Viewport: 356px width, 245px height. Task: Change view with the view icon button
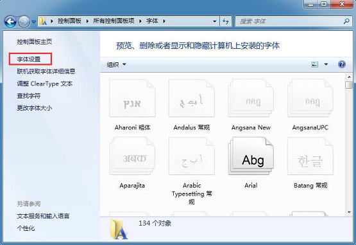315,64
